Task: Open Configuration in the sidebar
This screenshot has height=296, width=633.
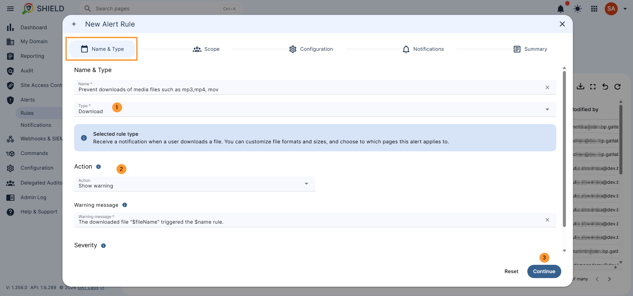Action: (x=37, y=168)
